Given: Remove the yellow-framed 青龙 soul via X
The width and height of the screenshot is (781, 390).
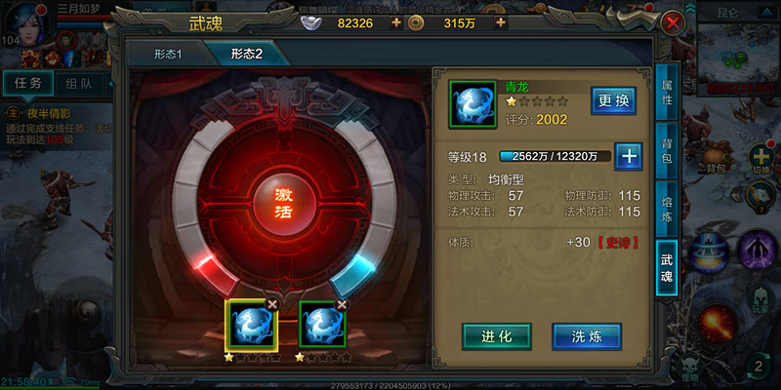Looking at the screenshot, I should coord(272,304).
